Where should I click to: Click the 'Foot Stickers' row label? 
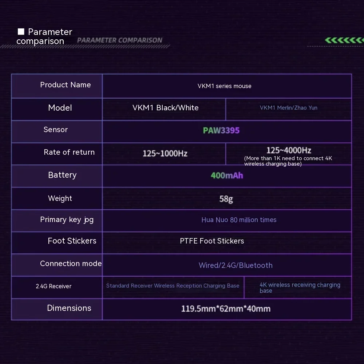[x=72, y=241]
